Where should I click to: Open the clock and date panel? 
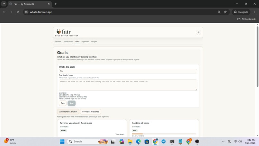250,142
